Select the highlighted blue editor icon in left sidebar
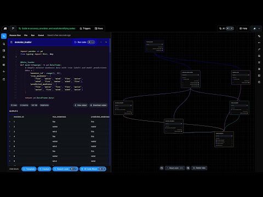This screenshot has width=263, height=197. click(4, 36)
